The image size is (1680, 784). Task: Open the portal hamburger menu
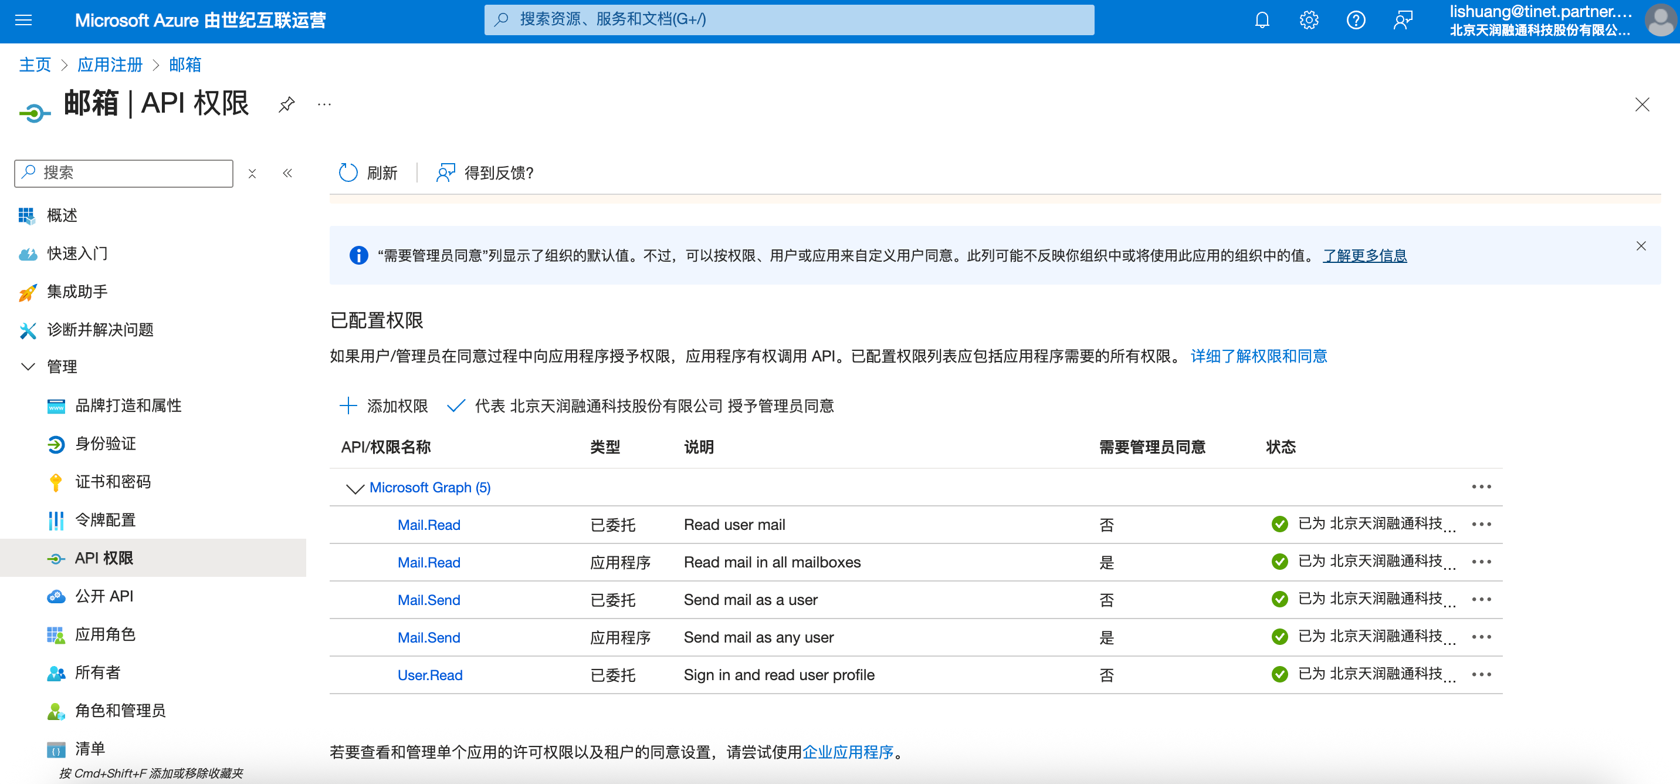(23, 20)
